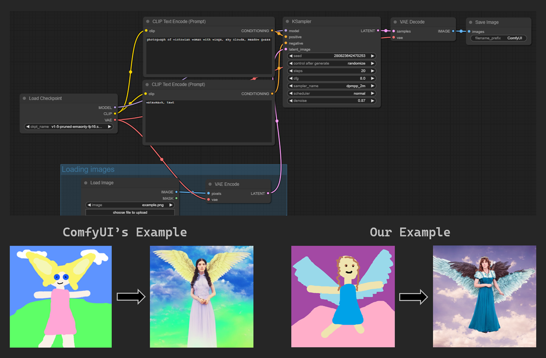Open ComfyUI's generated angel with yellow wings image

point(202,297)
